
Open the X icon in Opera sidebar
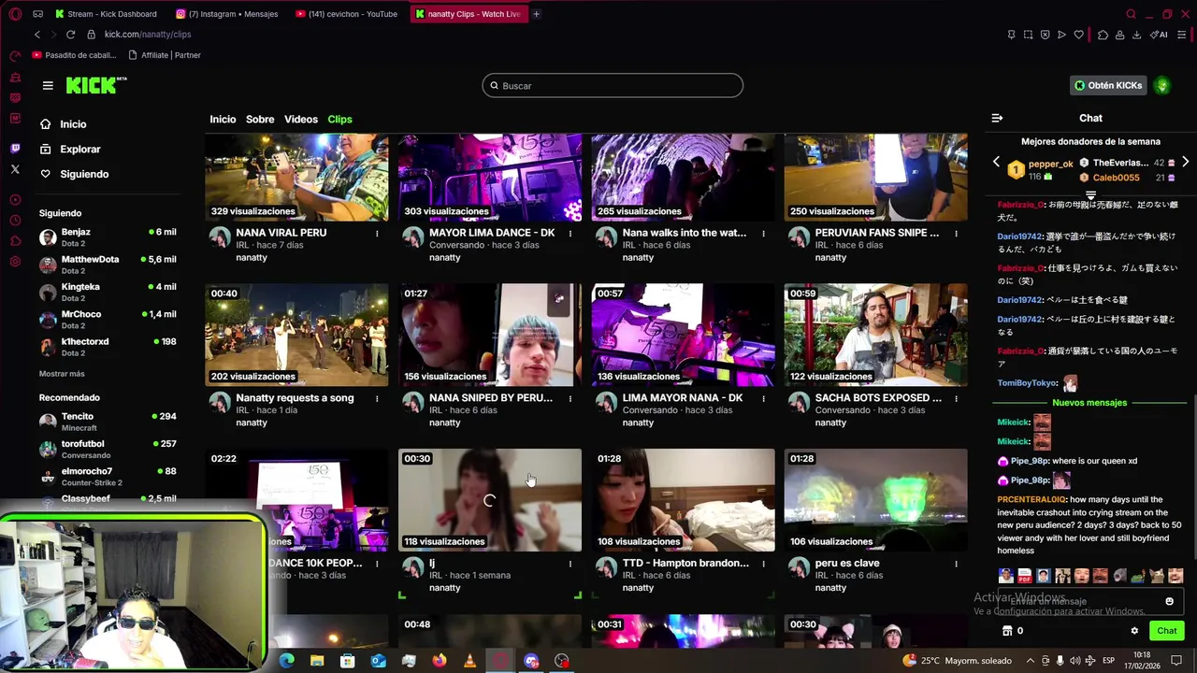click(15, 169)
